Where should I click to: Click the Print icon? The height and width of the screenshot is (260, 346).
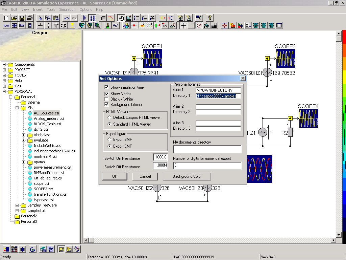coord(30,18)
